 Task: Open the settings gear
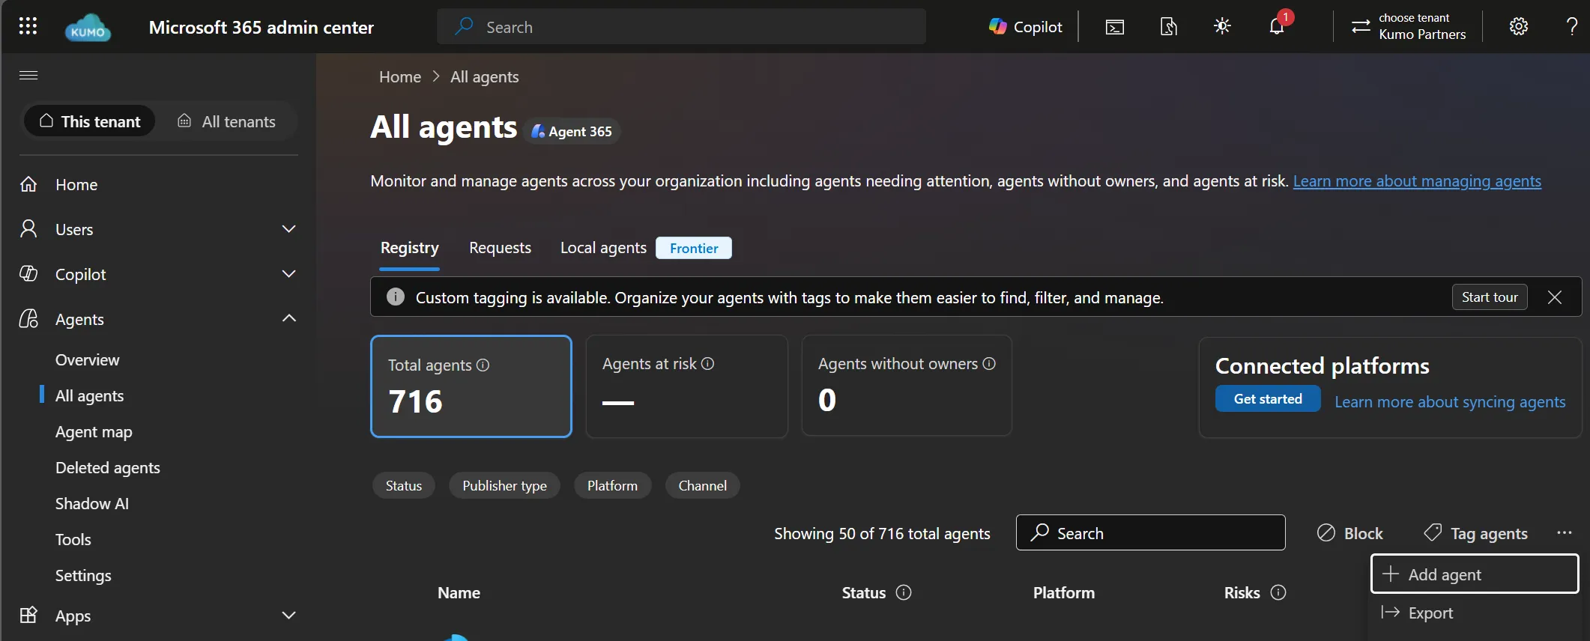pyautogui.click(x=1518, y=27)
